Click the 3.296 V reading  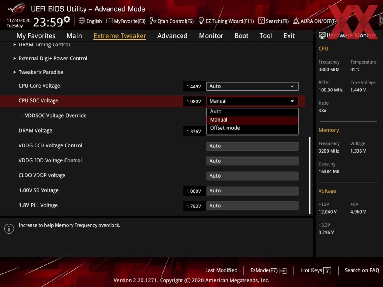(326, 232)
